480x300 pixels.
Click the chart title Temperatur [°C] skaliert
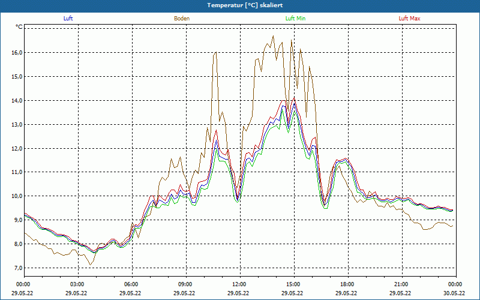pyautogui.click(x=245, y=5)
